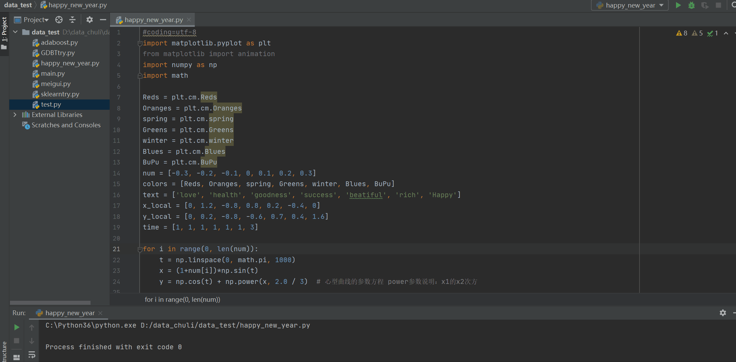Hide the Project panel minus icon
Image resolution: width=736 pixels, height=362 pixels.
click(x=103, y=20)
